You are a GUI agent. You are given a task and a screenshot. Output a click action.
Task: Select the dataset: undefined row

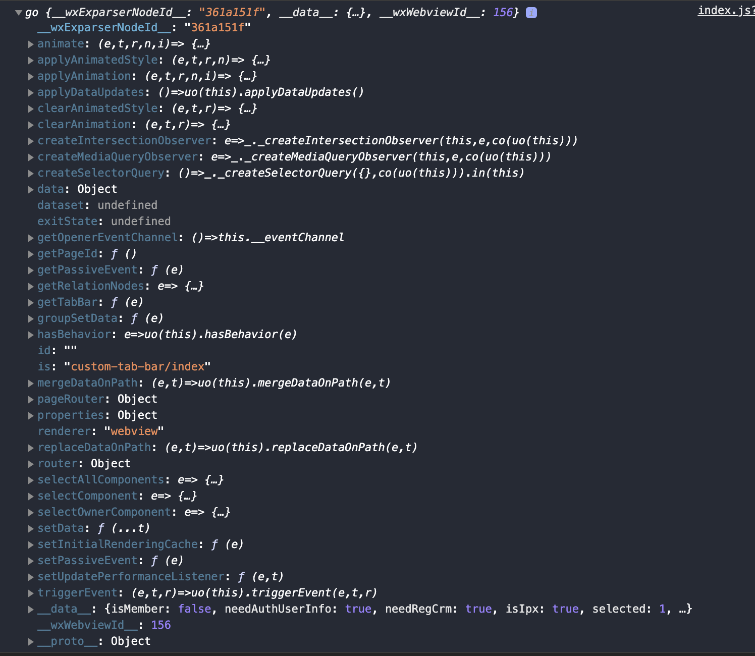pos(97,205)
